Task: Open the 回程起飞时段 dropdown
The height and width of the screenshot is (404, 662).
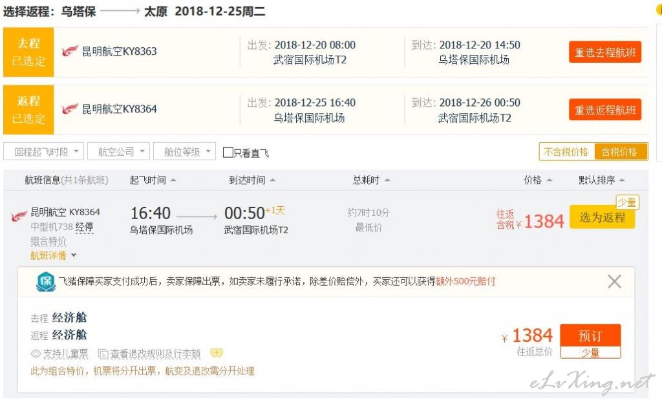Action: pos(43,151)
